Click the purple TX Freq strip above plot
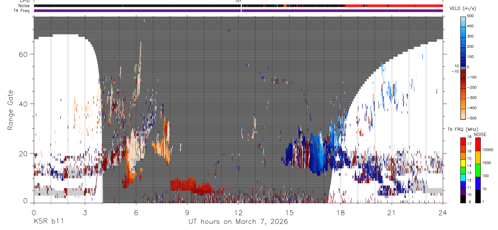498x230 pixels. click(x=238, y=11)
